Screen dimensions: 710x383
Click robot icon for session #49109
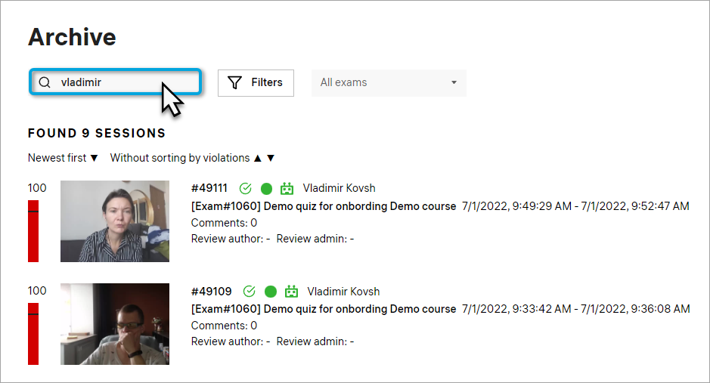(291, 292)
